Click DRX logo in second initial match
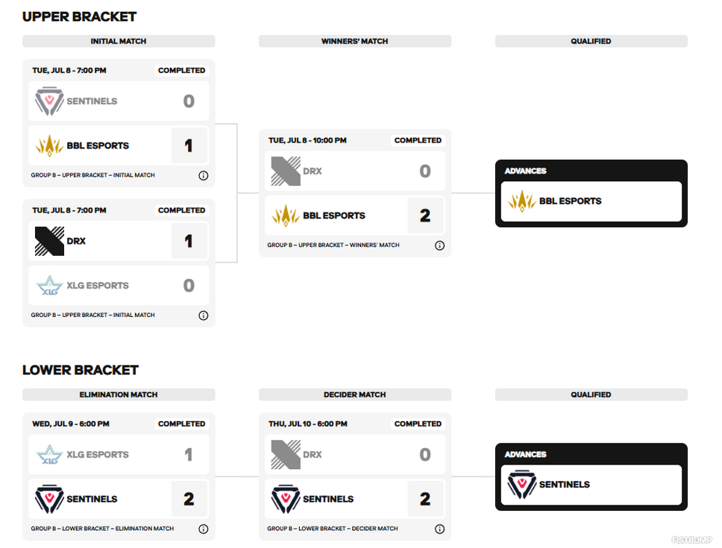 [x=49, y=241]
